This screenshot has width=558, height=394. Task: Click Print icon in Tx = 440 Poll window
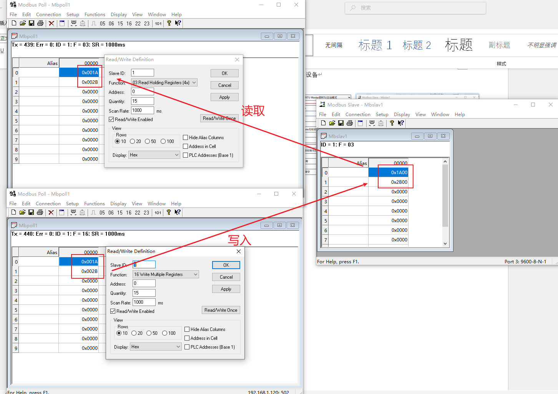coord(40,213)
